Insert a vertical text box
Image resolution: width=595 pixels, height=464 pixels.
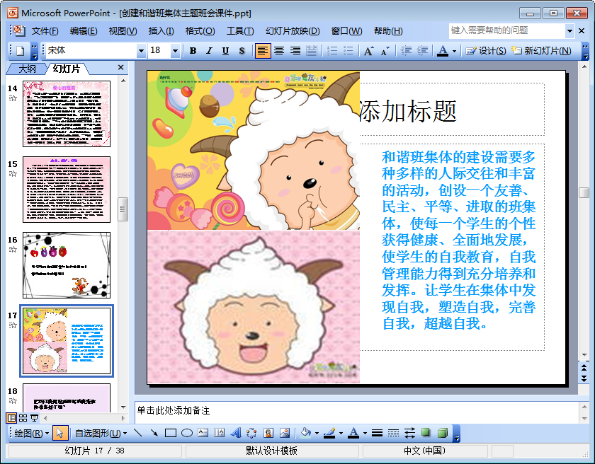[219, 433]
